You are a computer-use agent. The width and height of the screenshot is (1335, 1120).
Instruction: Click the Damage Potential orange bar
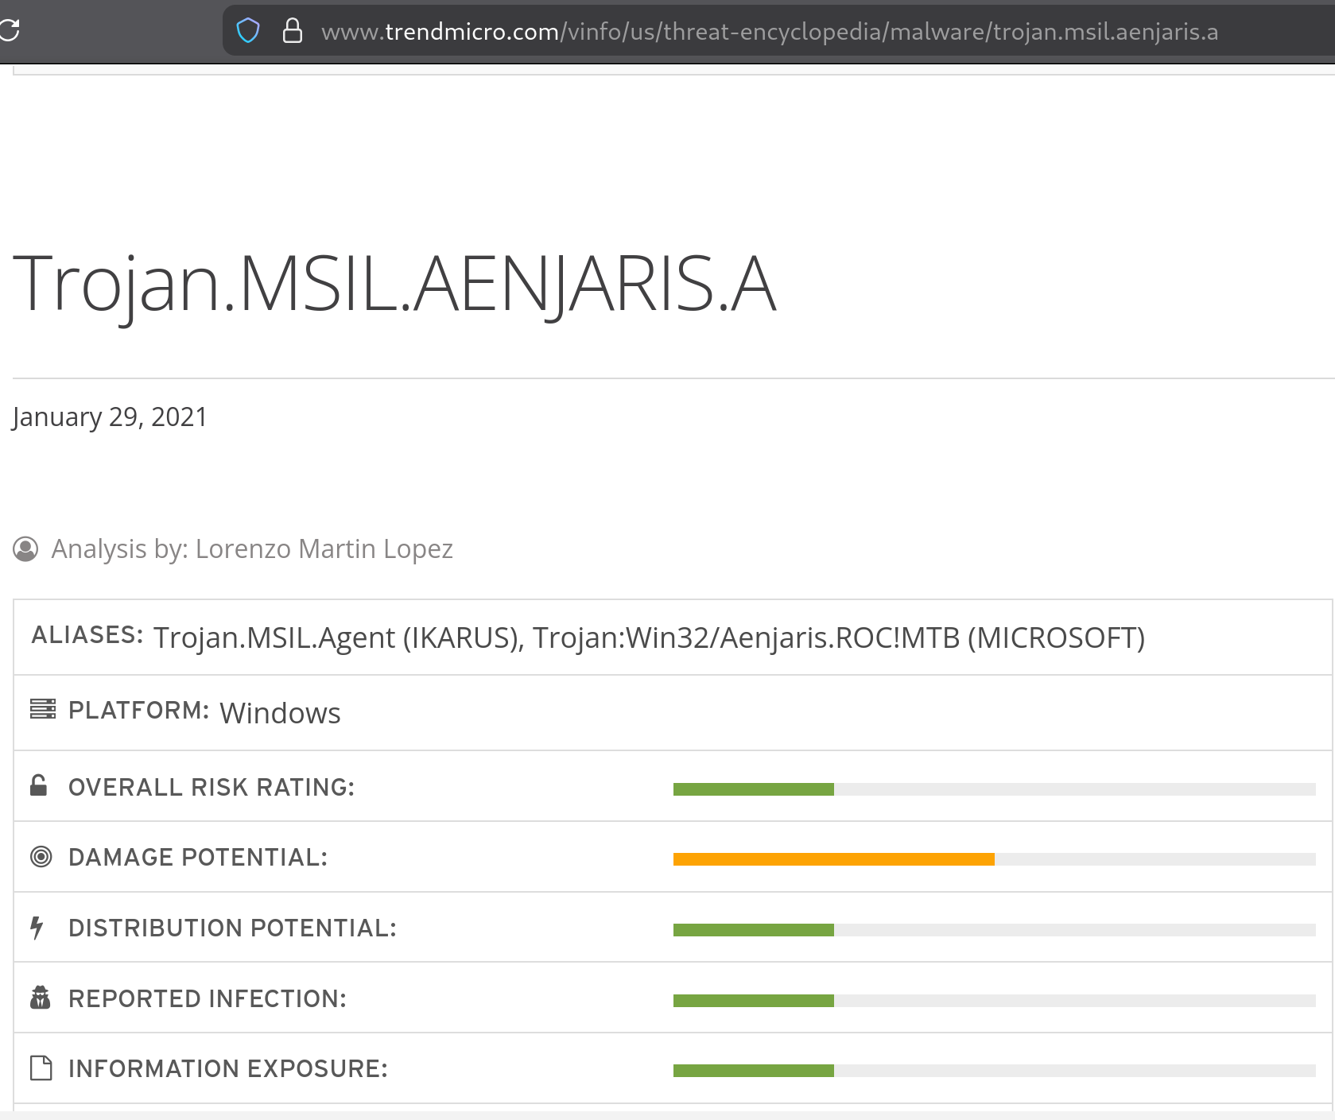click(834, 859)
